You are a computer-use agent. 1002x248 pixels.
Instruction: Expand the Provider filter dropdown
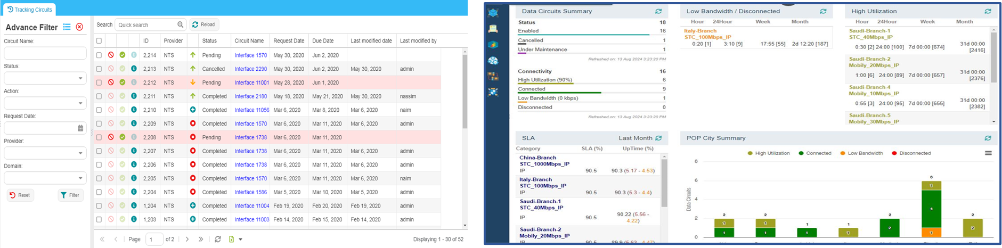(x=80, y=153)
